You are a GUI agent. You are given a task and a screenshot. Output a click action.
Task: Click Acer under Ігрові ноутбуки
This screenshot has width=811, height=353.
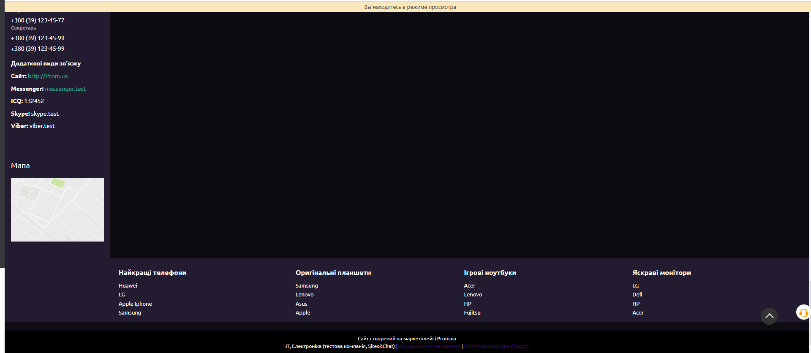(469, 286)
